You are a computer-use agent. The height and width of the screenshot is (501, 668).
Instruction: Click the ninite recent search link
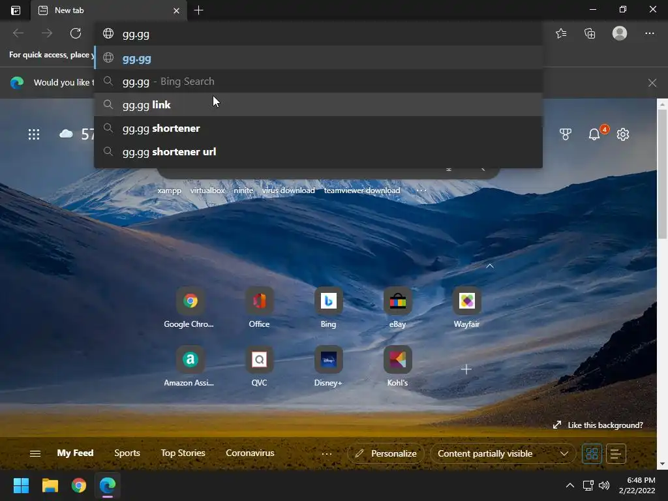(243, 190)
